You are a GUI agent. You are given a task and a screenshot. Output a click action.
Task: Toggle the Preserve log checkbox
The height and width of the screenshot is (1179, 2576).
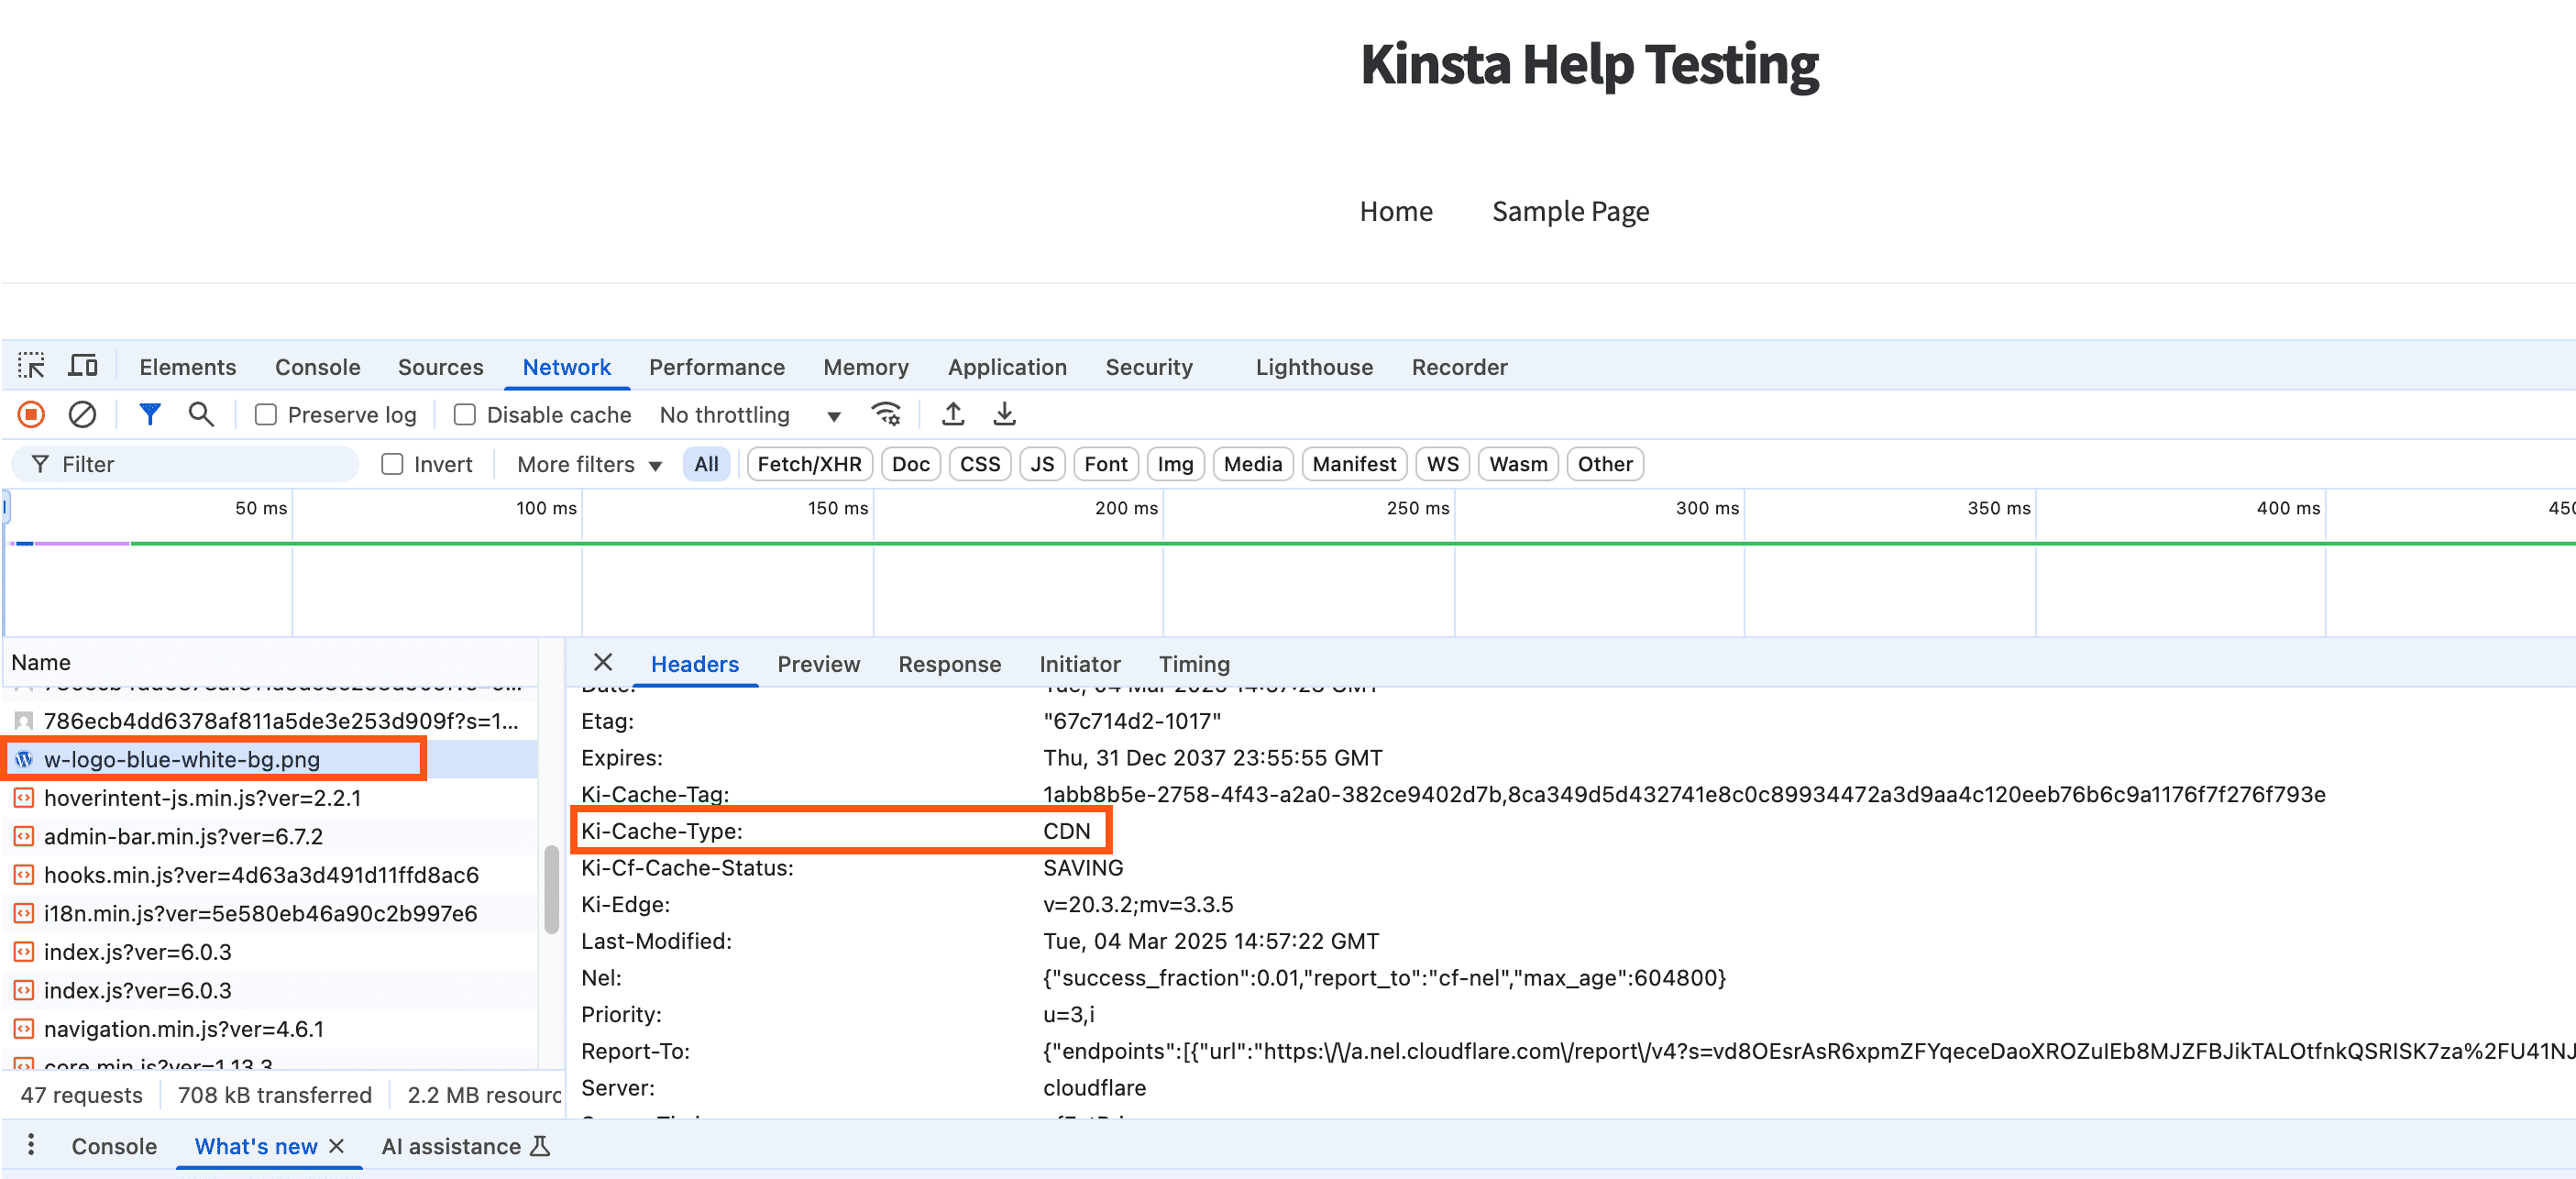[x=265, y=415]
